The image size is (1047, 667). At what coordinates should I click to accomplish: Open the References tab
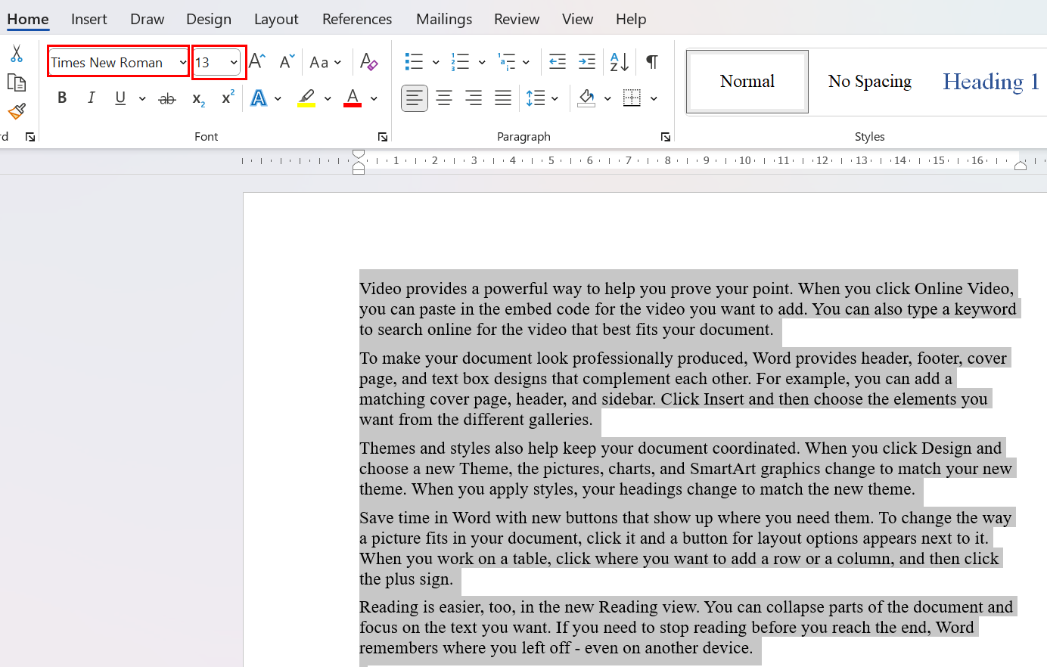(x=357, y=19)
